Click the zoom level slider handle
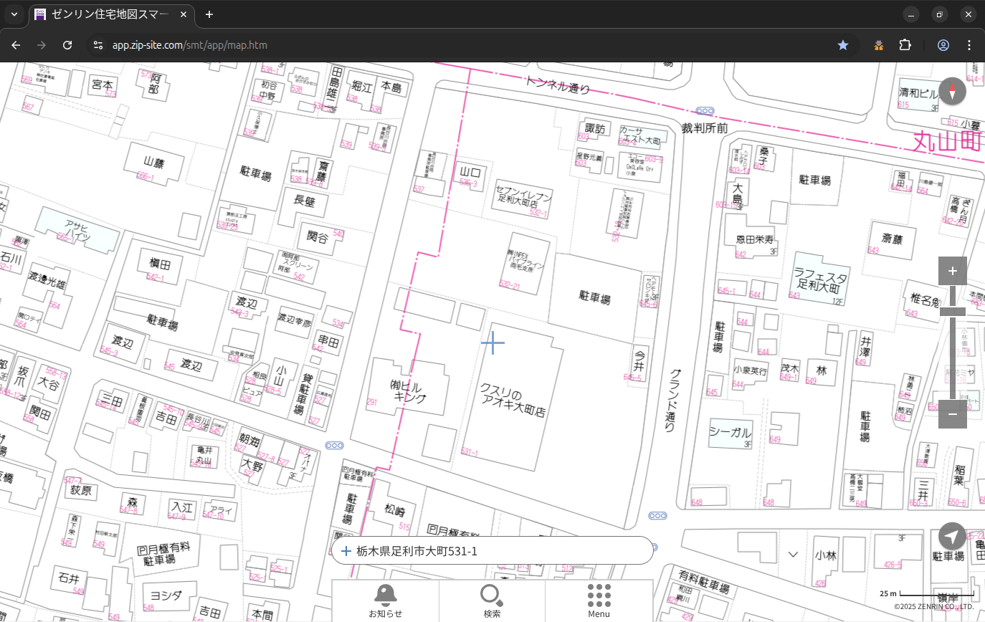 point(952,311)
